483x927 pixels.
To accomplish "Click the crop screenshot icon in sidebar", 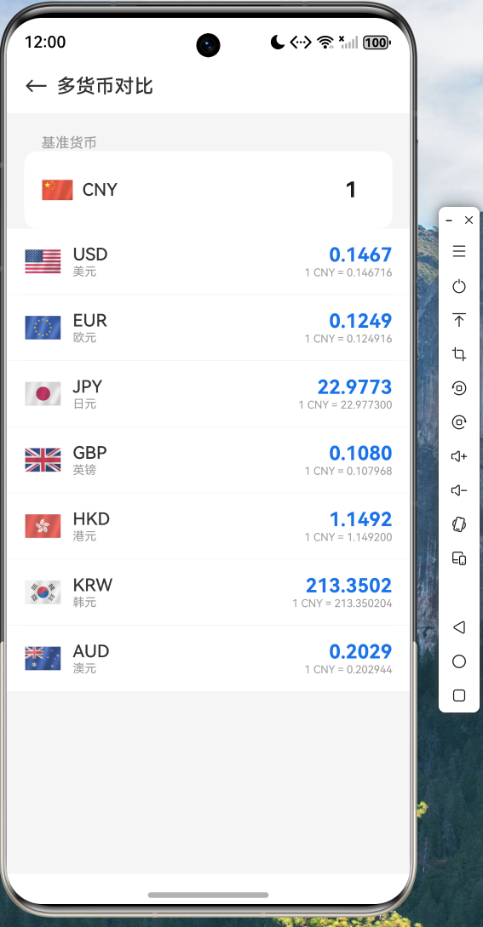I will click(459, 354).
